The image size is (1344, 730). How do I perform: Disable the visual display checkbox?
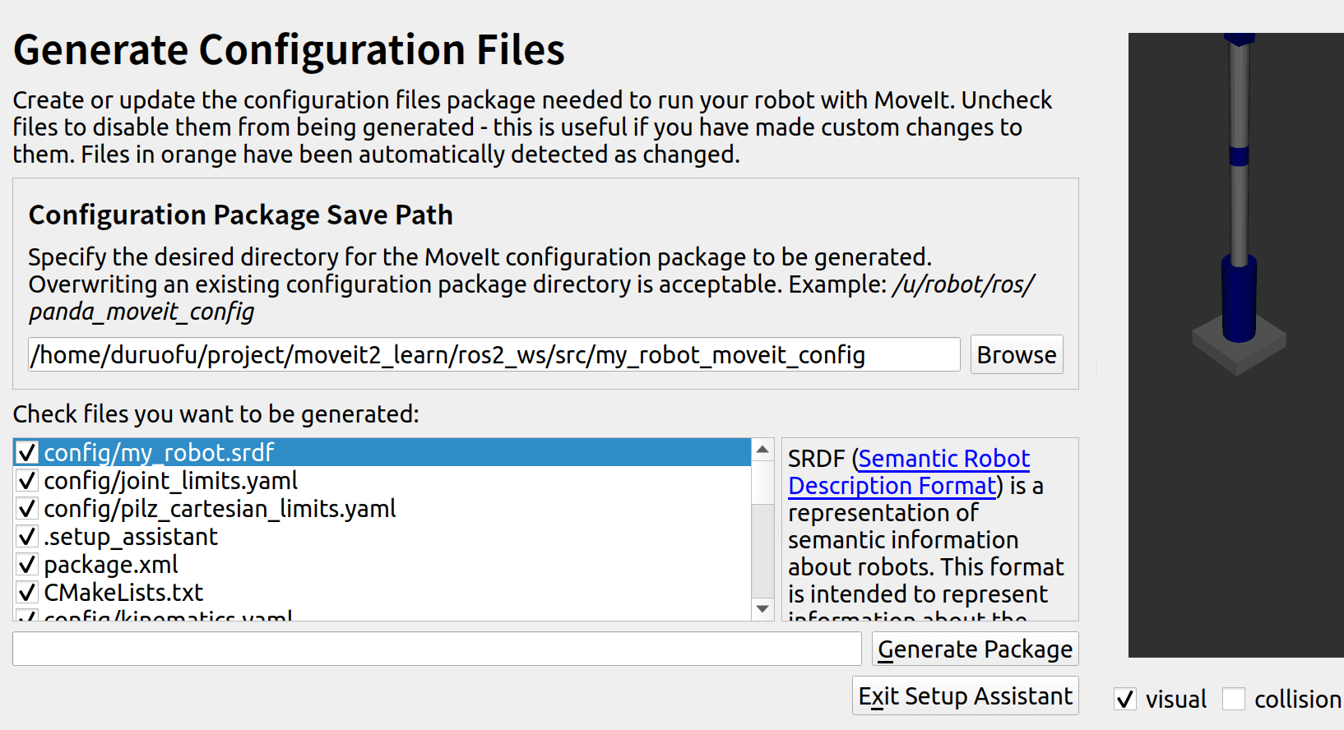pos(1125,699)
